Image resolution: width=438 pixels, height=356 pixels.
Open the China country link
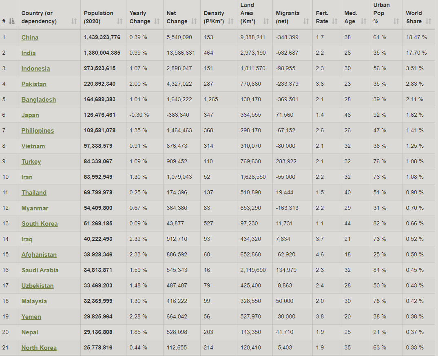pyautogui.click(x=30, y=38)
